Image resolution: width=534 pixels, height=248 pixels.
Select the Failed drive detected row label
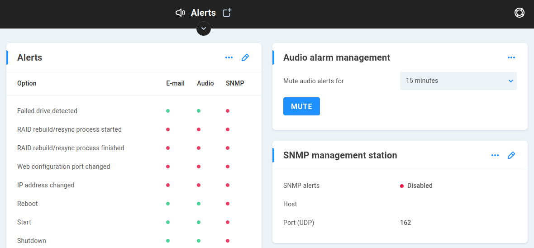point(48,111)
